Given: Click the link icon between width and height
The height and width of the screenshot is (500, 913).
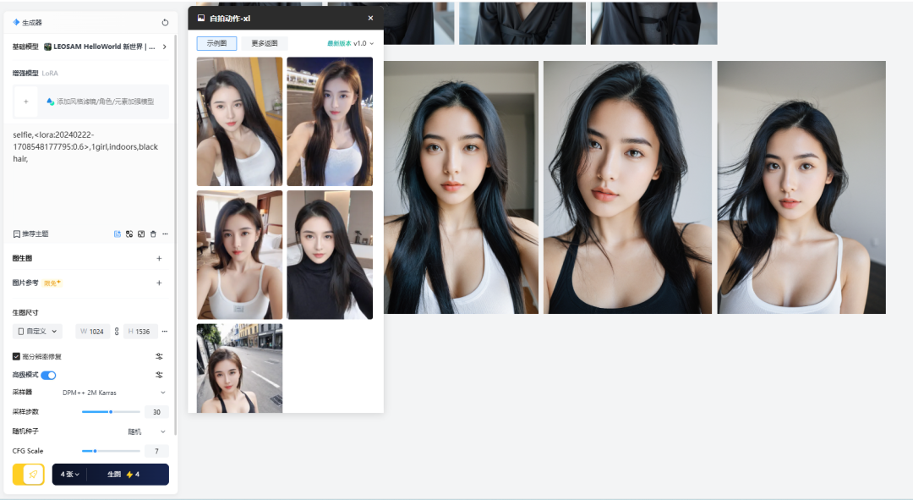Looking at the screenshot, I should (118, 332).
